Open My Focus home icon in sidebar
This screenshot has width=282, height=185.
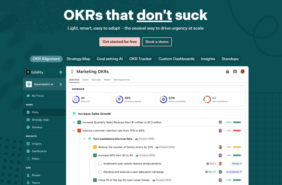point(28,96)
